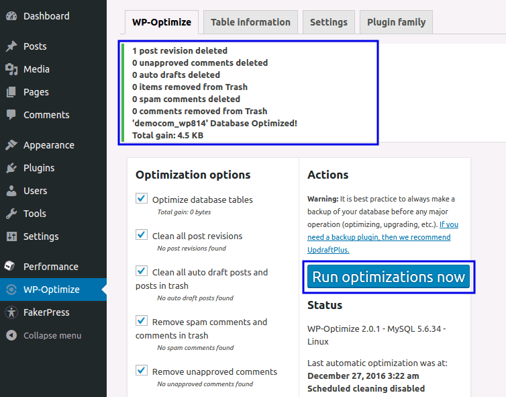Click 'No auto draft posts found' note
Viewport: 506px width, 397px height.
pyautogui.click(x=195, y=298)
